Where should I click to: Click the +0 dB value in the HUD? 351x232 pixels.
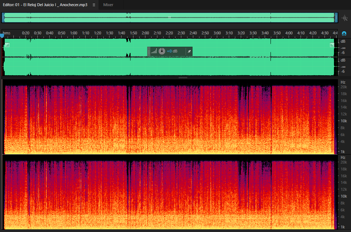(x=172, y=51)
